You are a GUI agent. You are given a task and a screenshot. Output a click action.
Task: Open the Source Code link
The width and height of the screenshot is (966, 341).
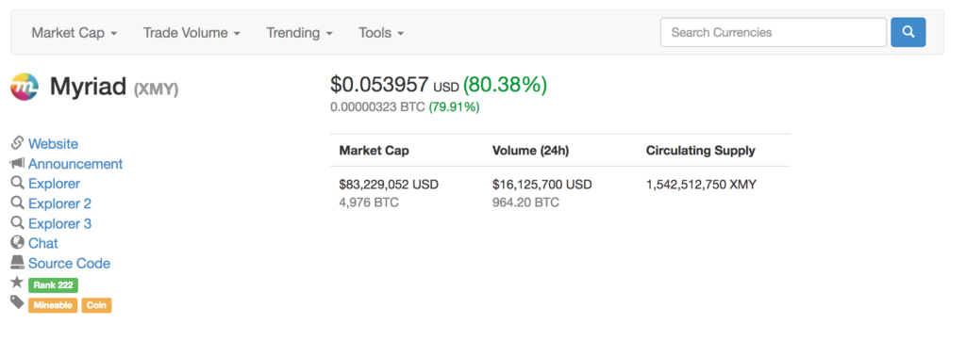pyautogui.click(x=69, y=264)
